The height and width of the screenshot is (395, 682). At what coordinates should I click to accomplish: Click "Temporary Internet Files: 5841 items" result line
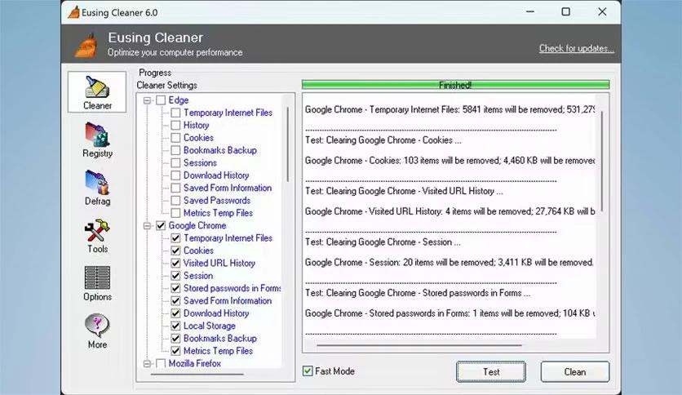(450, 109)
